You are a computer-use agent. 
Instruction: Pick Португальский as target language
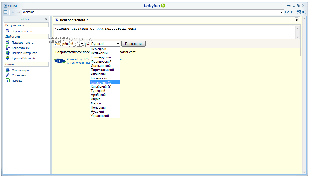point(105,70)
